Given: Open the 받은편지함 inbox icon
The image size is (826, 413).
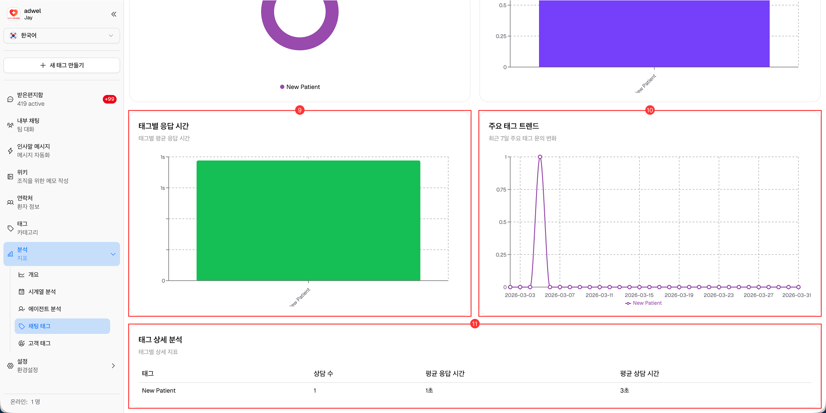Looking at the screenshot, I should tap(10, 99).
